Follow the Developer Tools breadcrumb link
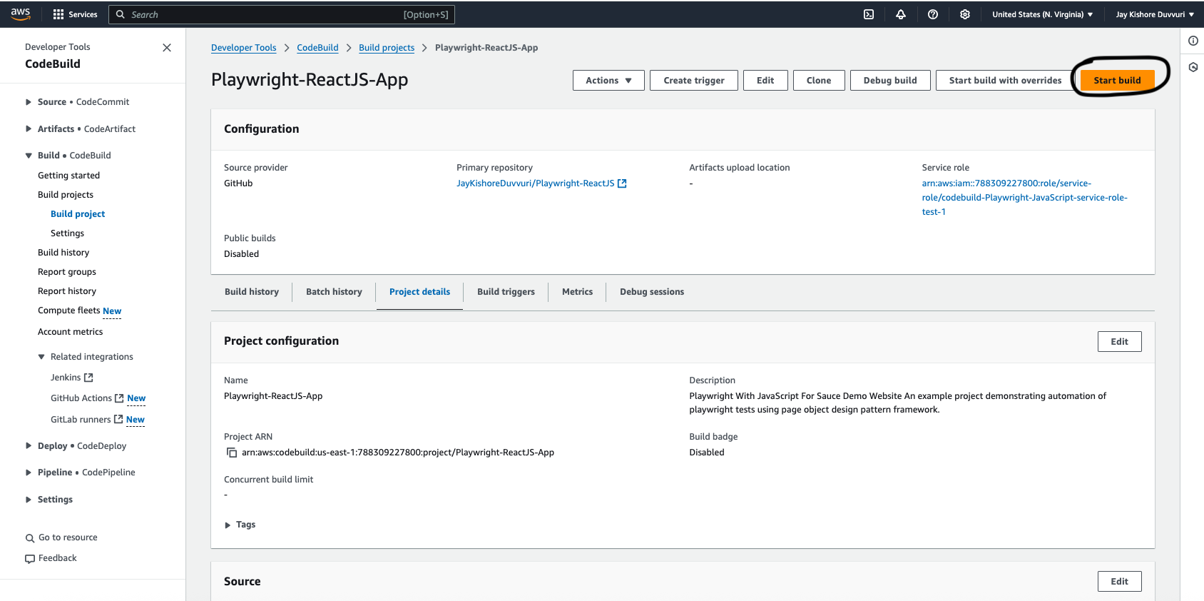This screenshot has height=601, width=1204. pos(243,48)
